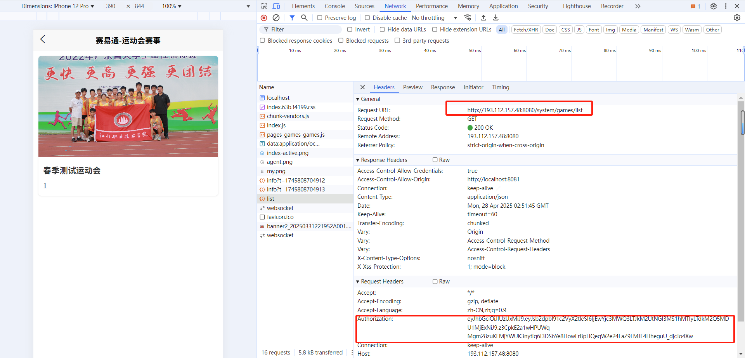Screen dimensions: 745x358
Task: Filter requests by Fetch/XHR
Action: point(526,30)
